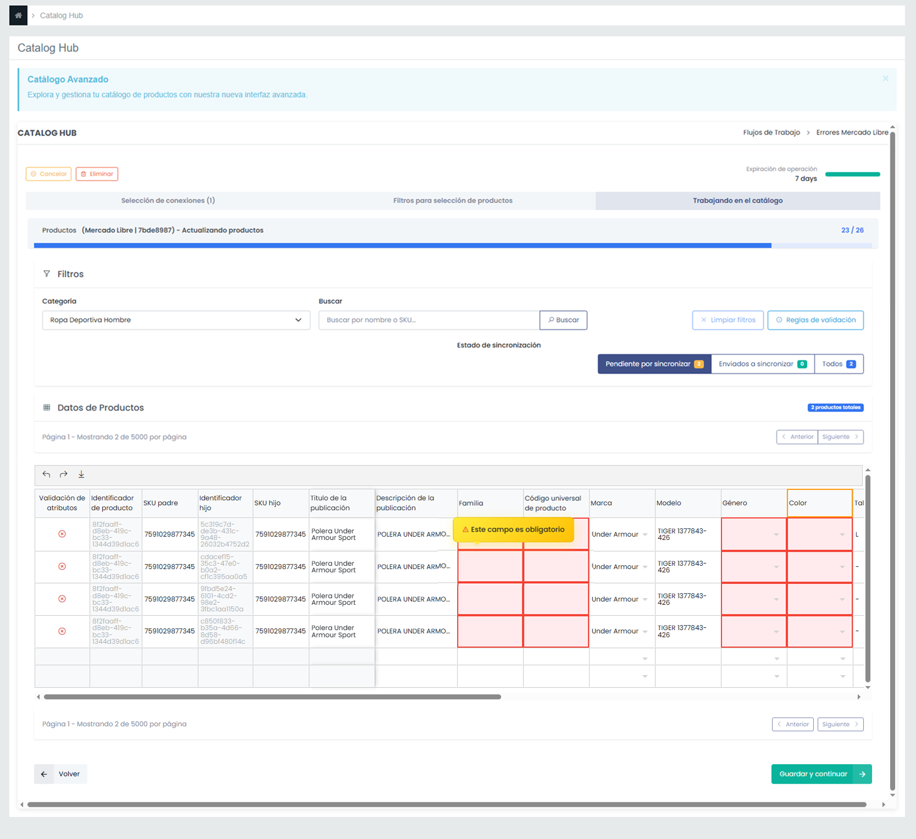The height and width of the screenshot is (839, 916).
Task: Click the Reglas de validación button
Action: pos(815,320)
